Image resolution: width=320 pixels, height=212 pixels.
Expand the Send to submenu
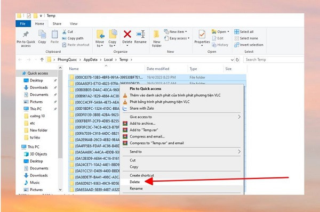[182, 152]
